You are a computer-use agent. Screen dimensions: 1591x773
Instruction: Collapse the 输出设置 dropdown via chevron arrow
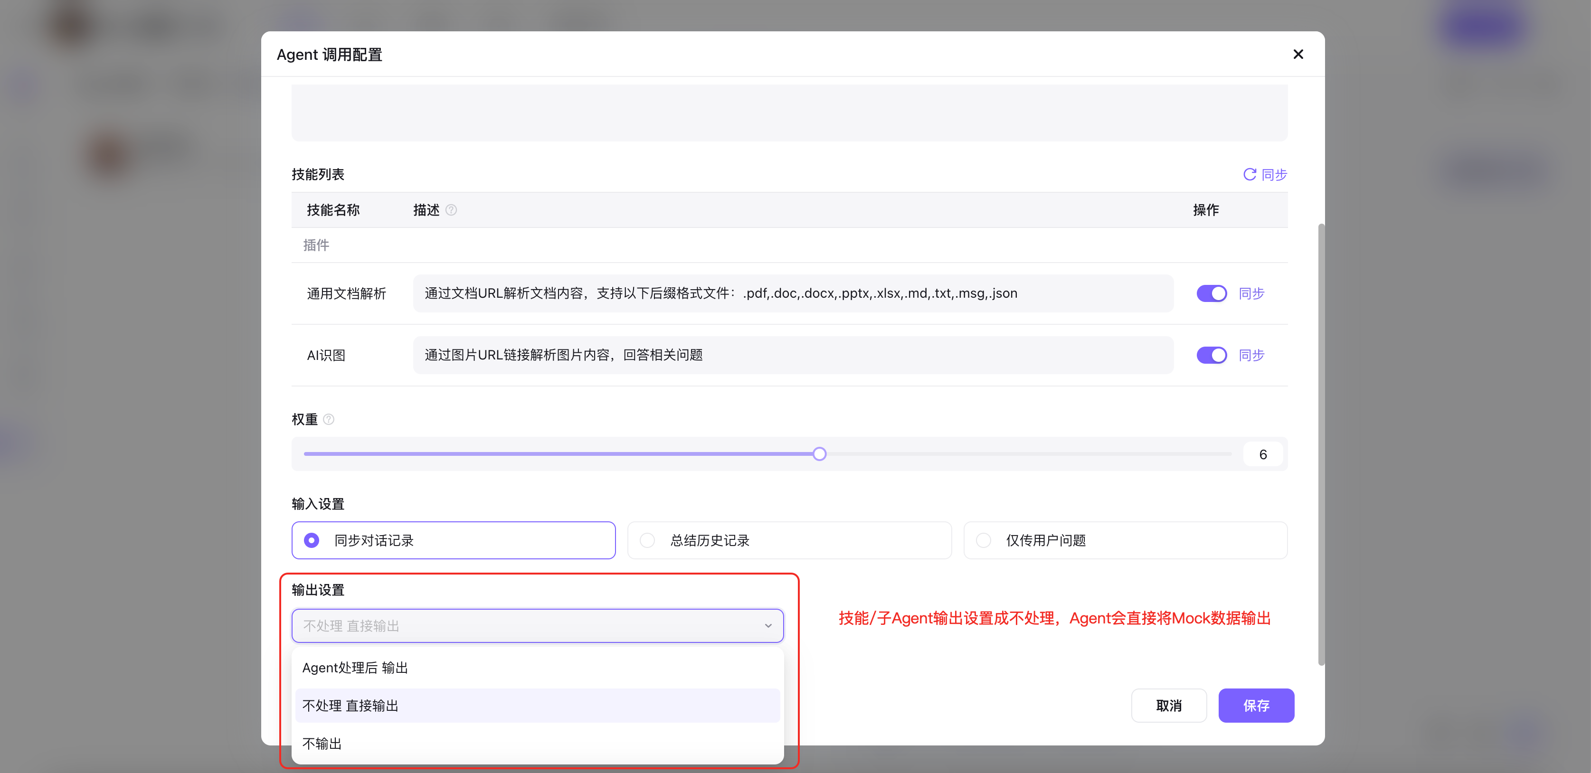click(x=767, y=626)
